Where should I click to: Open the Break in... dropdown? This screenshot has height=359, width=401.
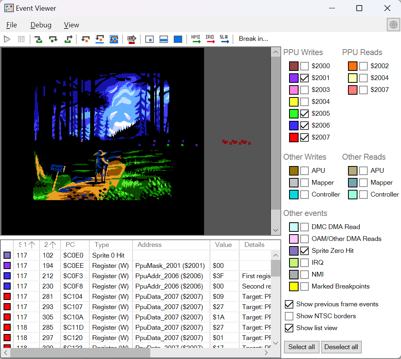(x=253, y=39)
